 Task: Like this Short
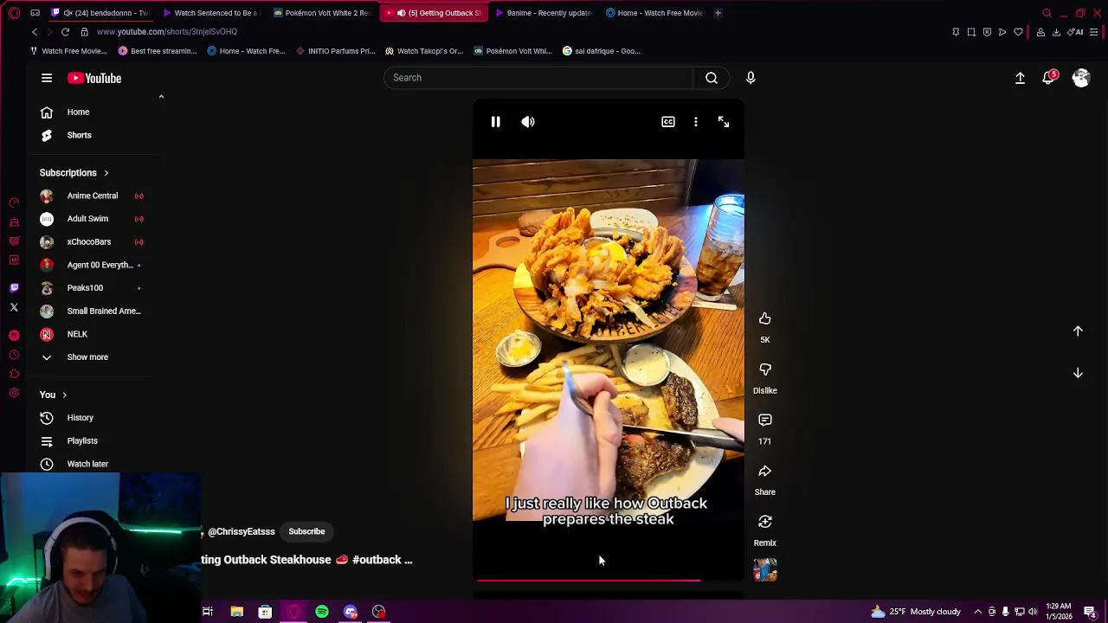point(765,318)
